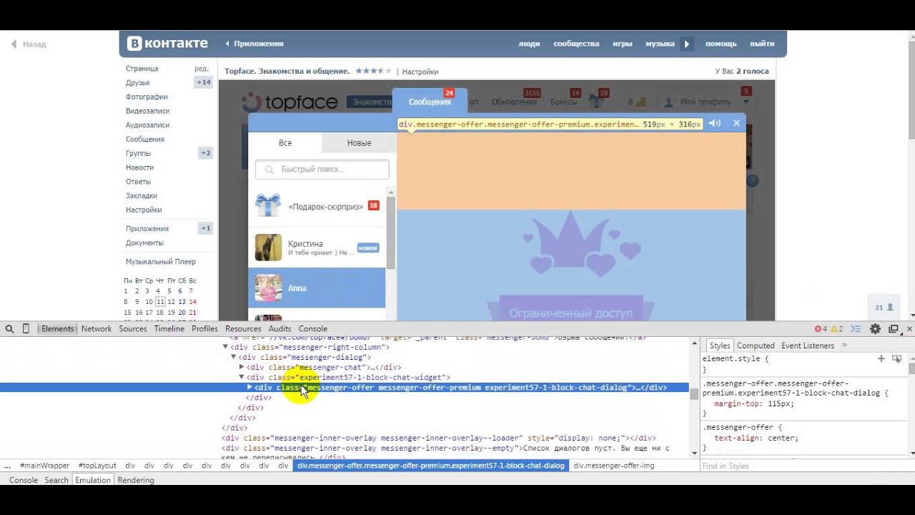The height and width of the screenshot is (515, 915).
Task: Toggle device mode phone icon in DevTools
Action: coord(26,329)
